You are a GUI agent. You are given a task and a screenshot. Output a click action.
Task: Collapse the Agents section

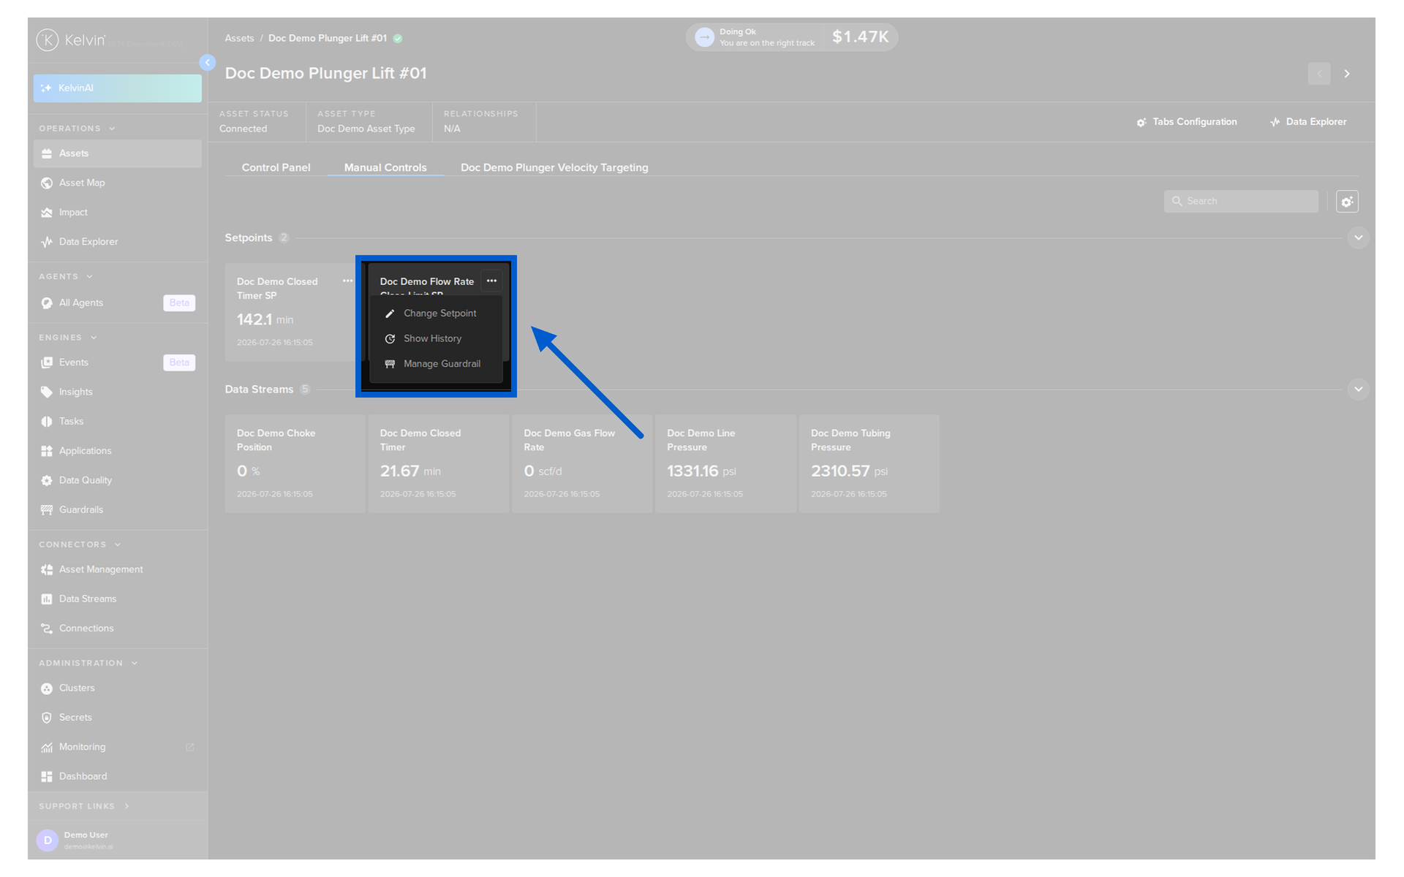point(89,277)
